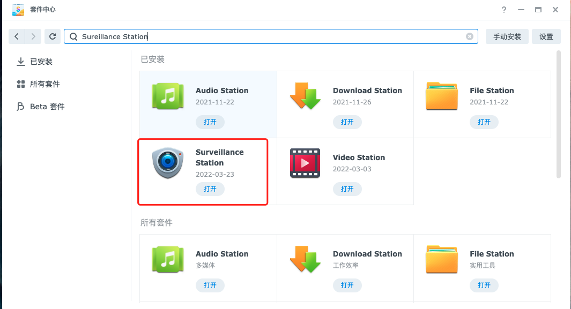
Task: Click the Audio Station icon under 已安装
Action: click(x=168, y=96)
